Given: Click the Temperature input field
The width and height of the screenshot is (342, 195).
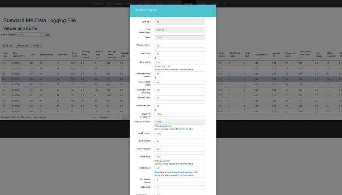Looking at the screenshot, I should point(179,45).
